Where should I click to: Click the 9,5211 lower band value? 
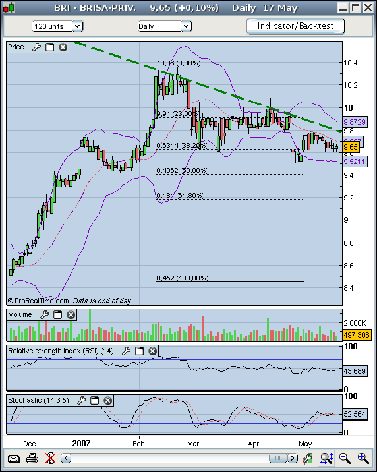click(x=355, y=162)
